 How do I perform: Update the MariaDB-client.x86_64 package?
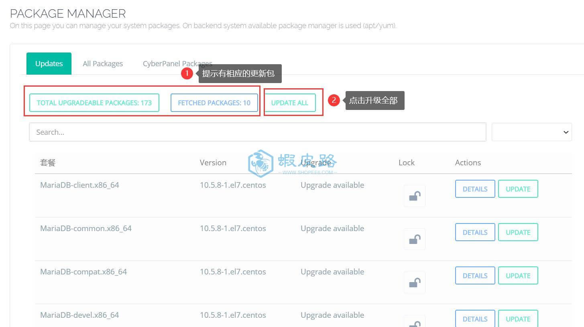click(x=518, y=189)
